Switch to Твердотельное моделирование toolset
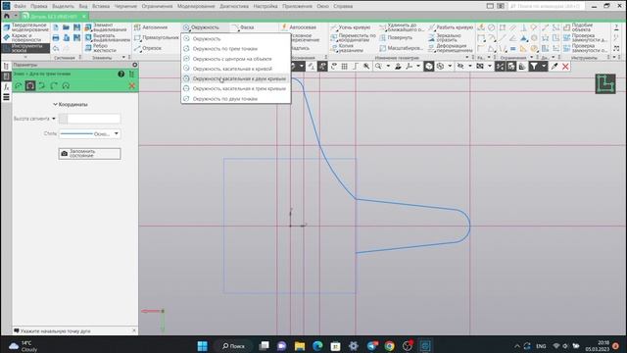This screenshot has height=353, width=627. 25,27
